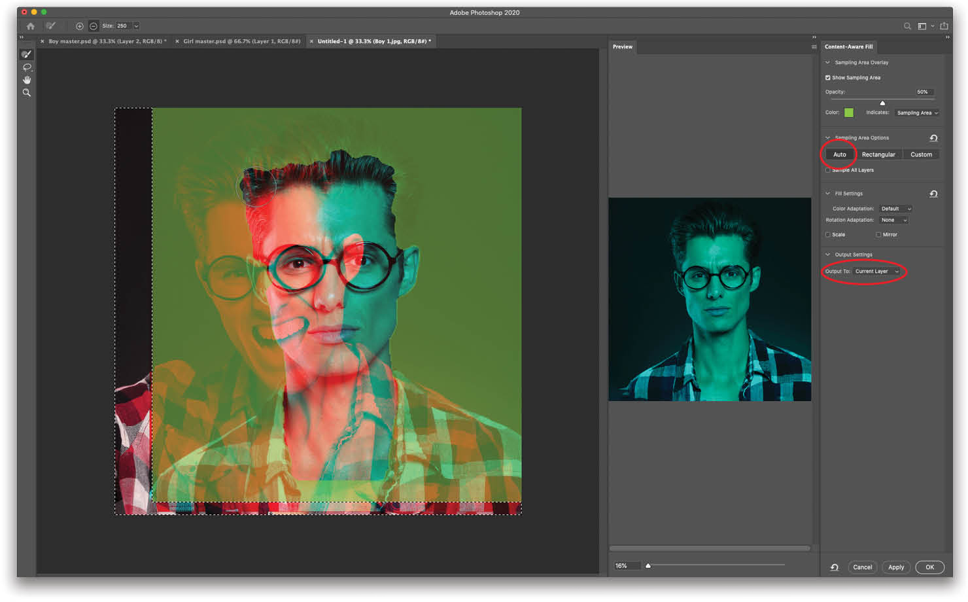This screenshot has height=602, width=968.
Task: Select the Lasso tool in the toolbar
Action: click(x=27, y=67)
